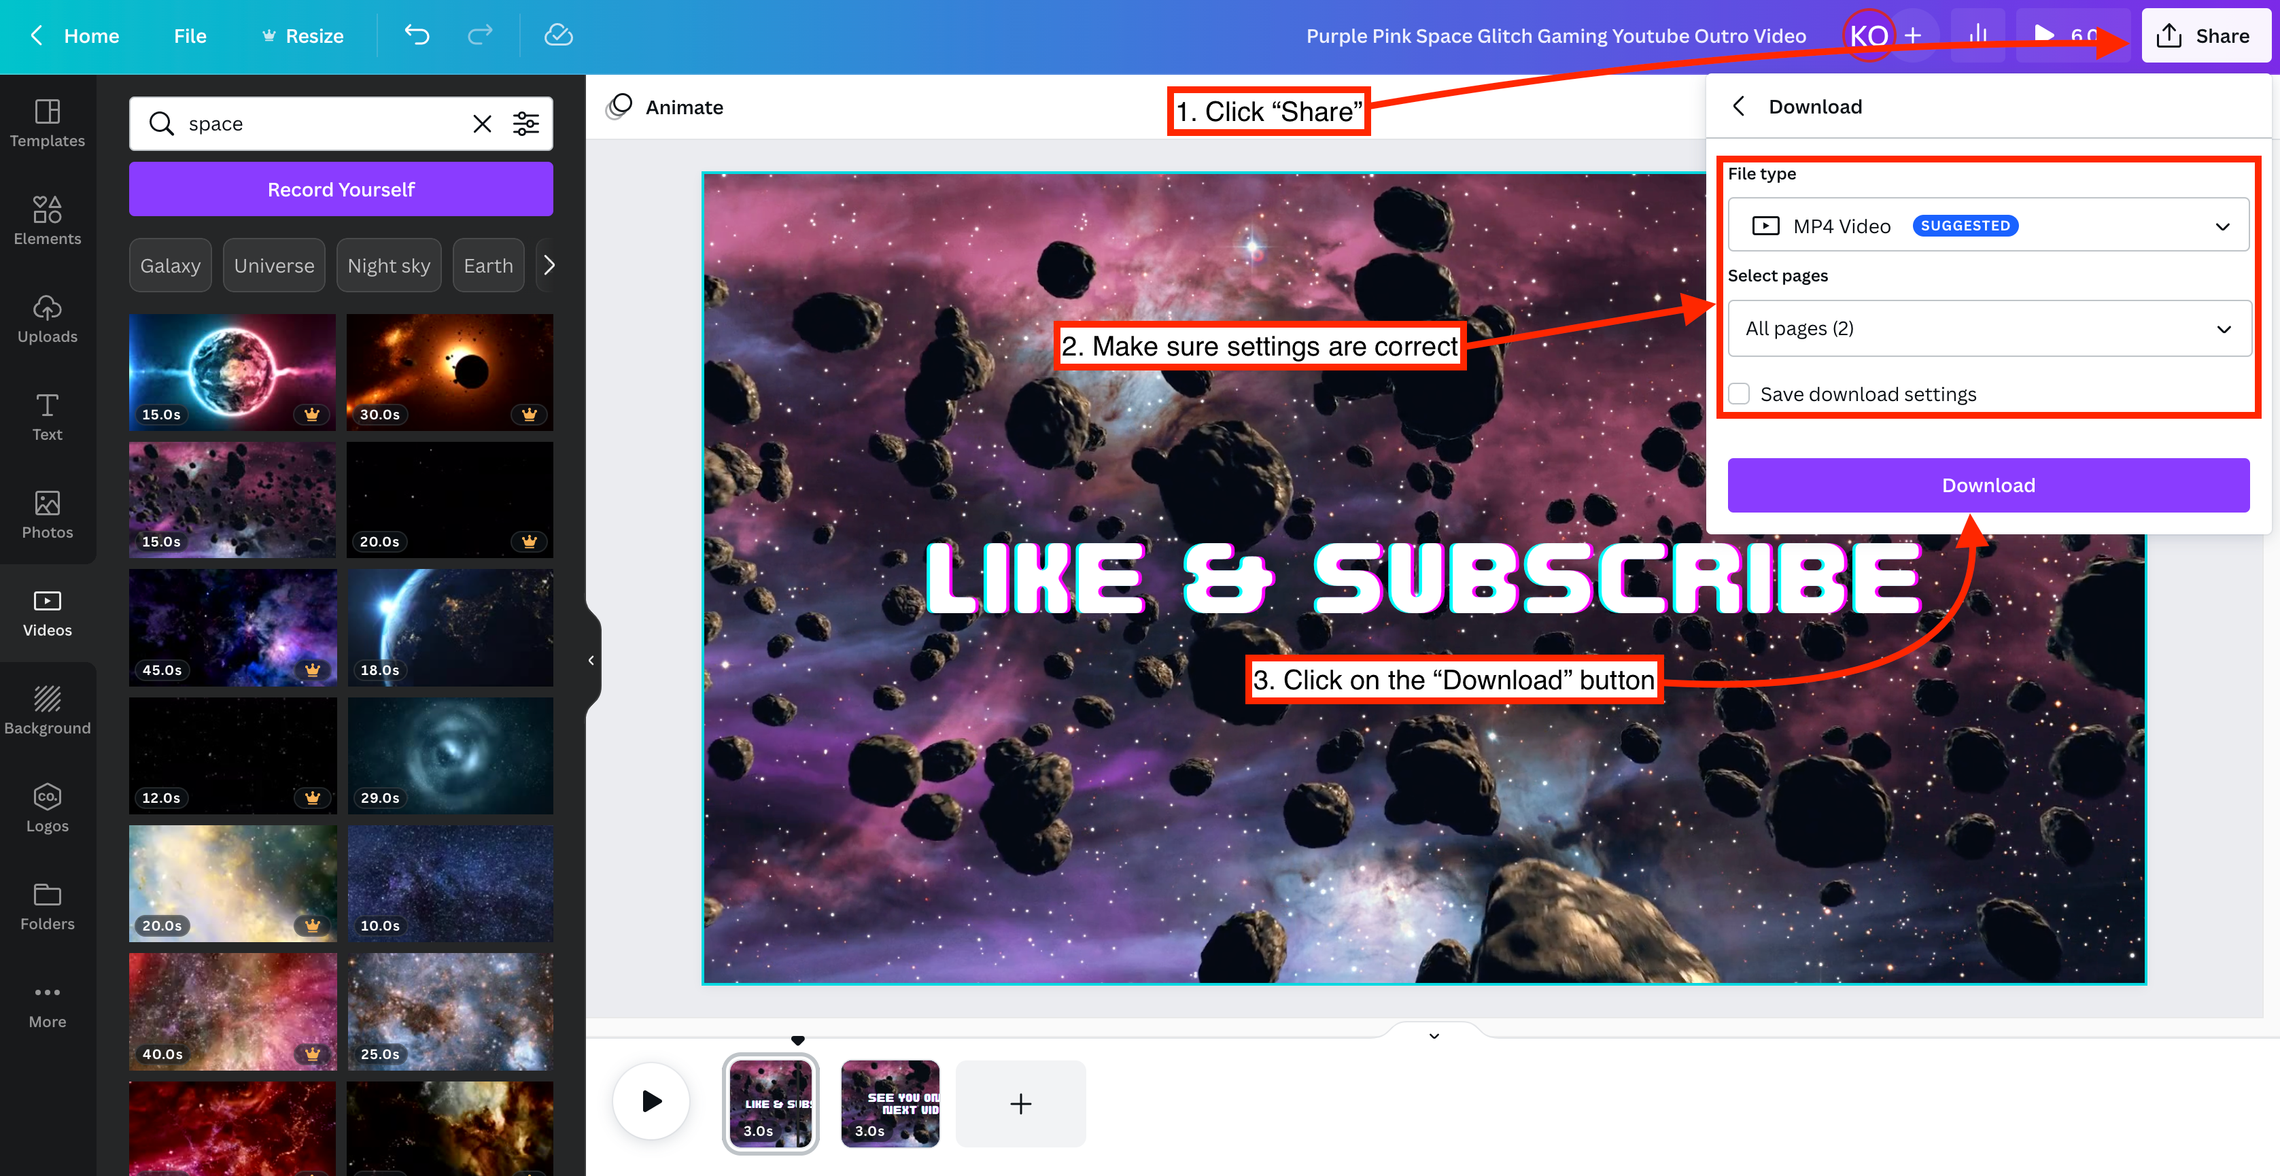Open the Logos sidebar panel

[x=47, y=809]
